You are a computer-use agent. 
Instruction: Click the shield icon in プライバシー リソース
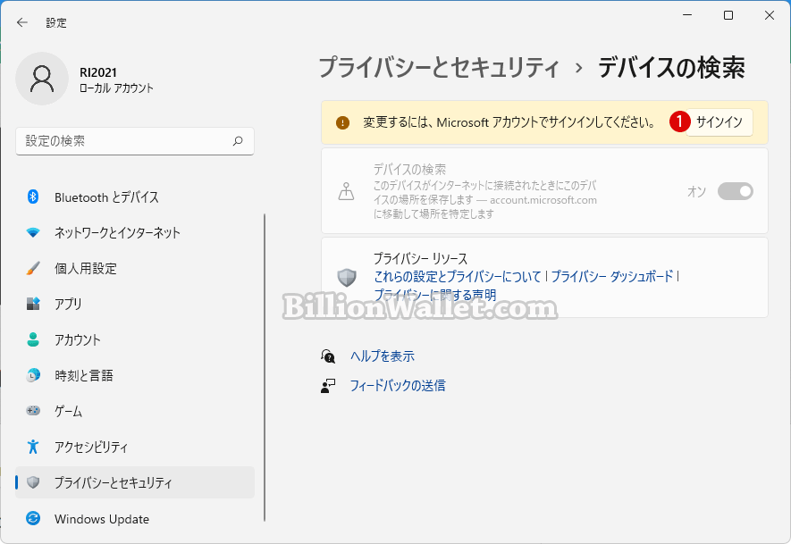coord(347,277)
